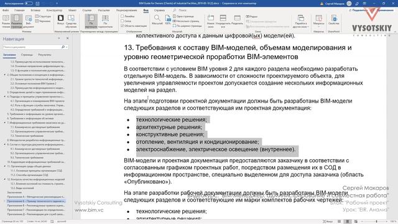Screen dimensions: 398x224
Task: Select Print Layout (Разметка страницы) view
Action: (x=17, y=21)
